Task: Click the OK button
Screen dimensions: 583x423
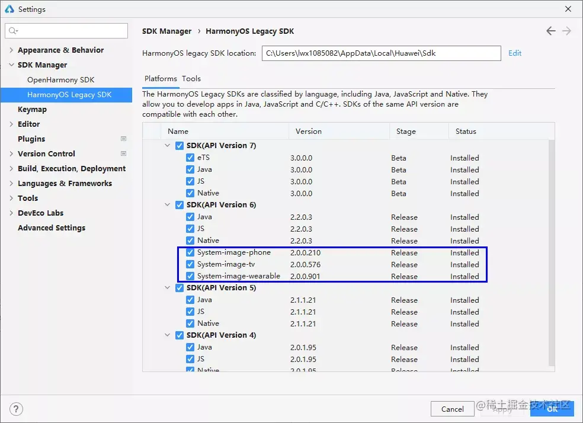Action: [x=552, y=409]
